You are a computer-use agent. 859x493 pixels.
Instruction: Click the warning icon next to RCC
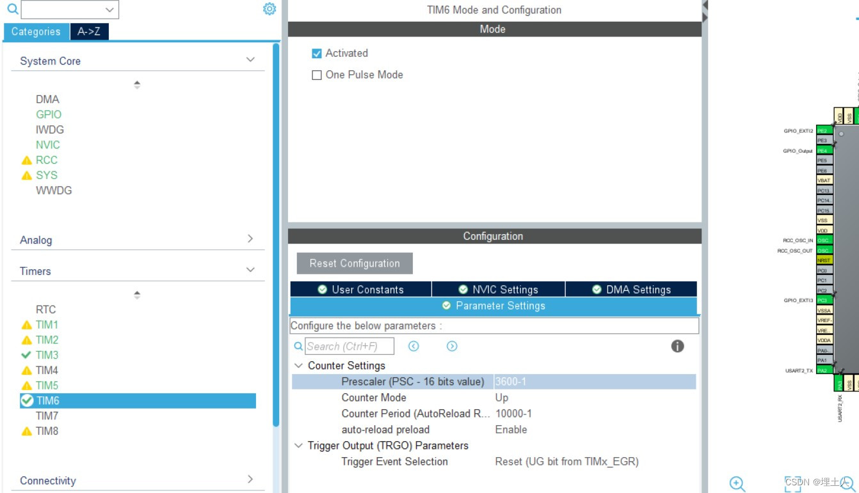click(26, 160)
